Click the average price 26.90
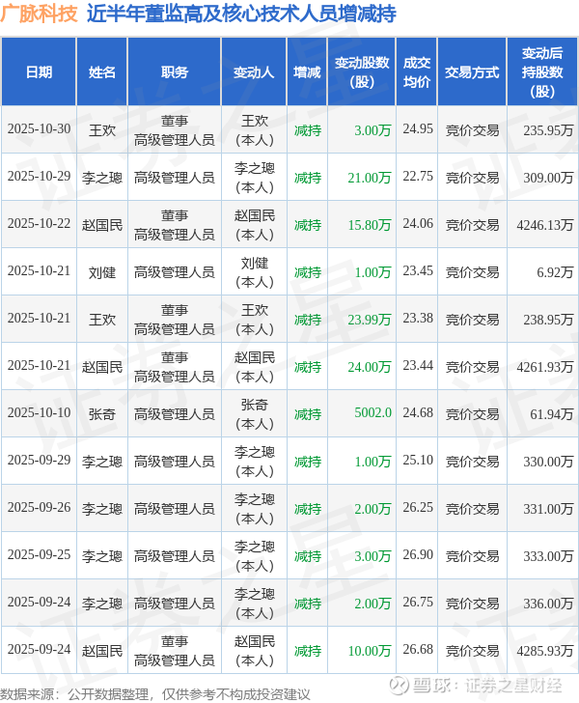579x703 pixels. click(418, 555)
